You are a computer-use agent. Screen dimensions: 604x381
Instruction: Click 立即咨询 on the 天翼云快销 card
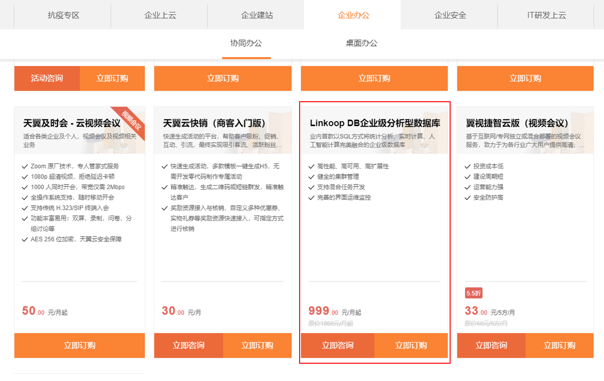(189, 345)
